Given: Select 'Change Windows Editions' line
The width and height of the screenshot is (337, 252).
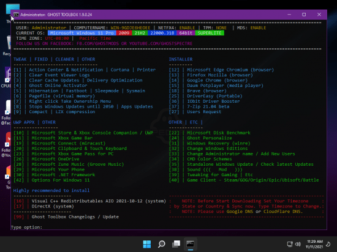Looking at the screenshot, I should 208,149.
